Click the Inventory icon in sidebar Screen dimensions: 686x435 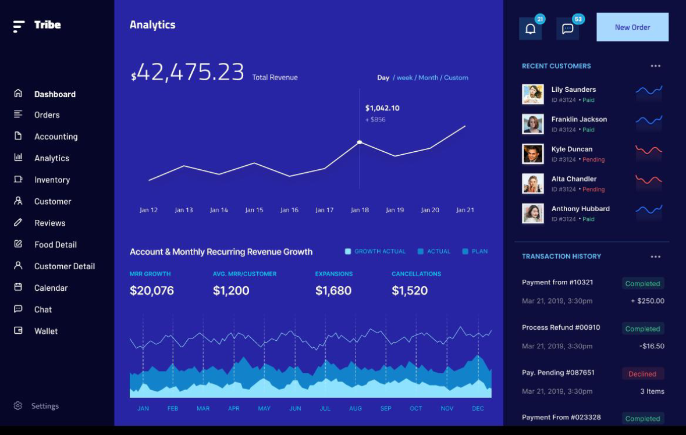pyautogui.click(x=18, y=179)
